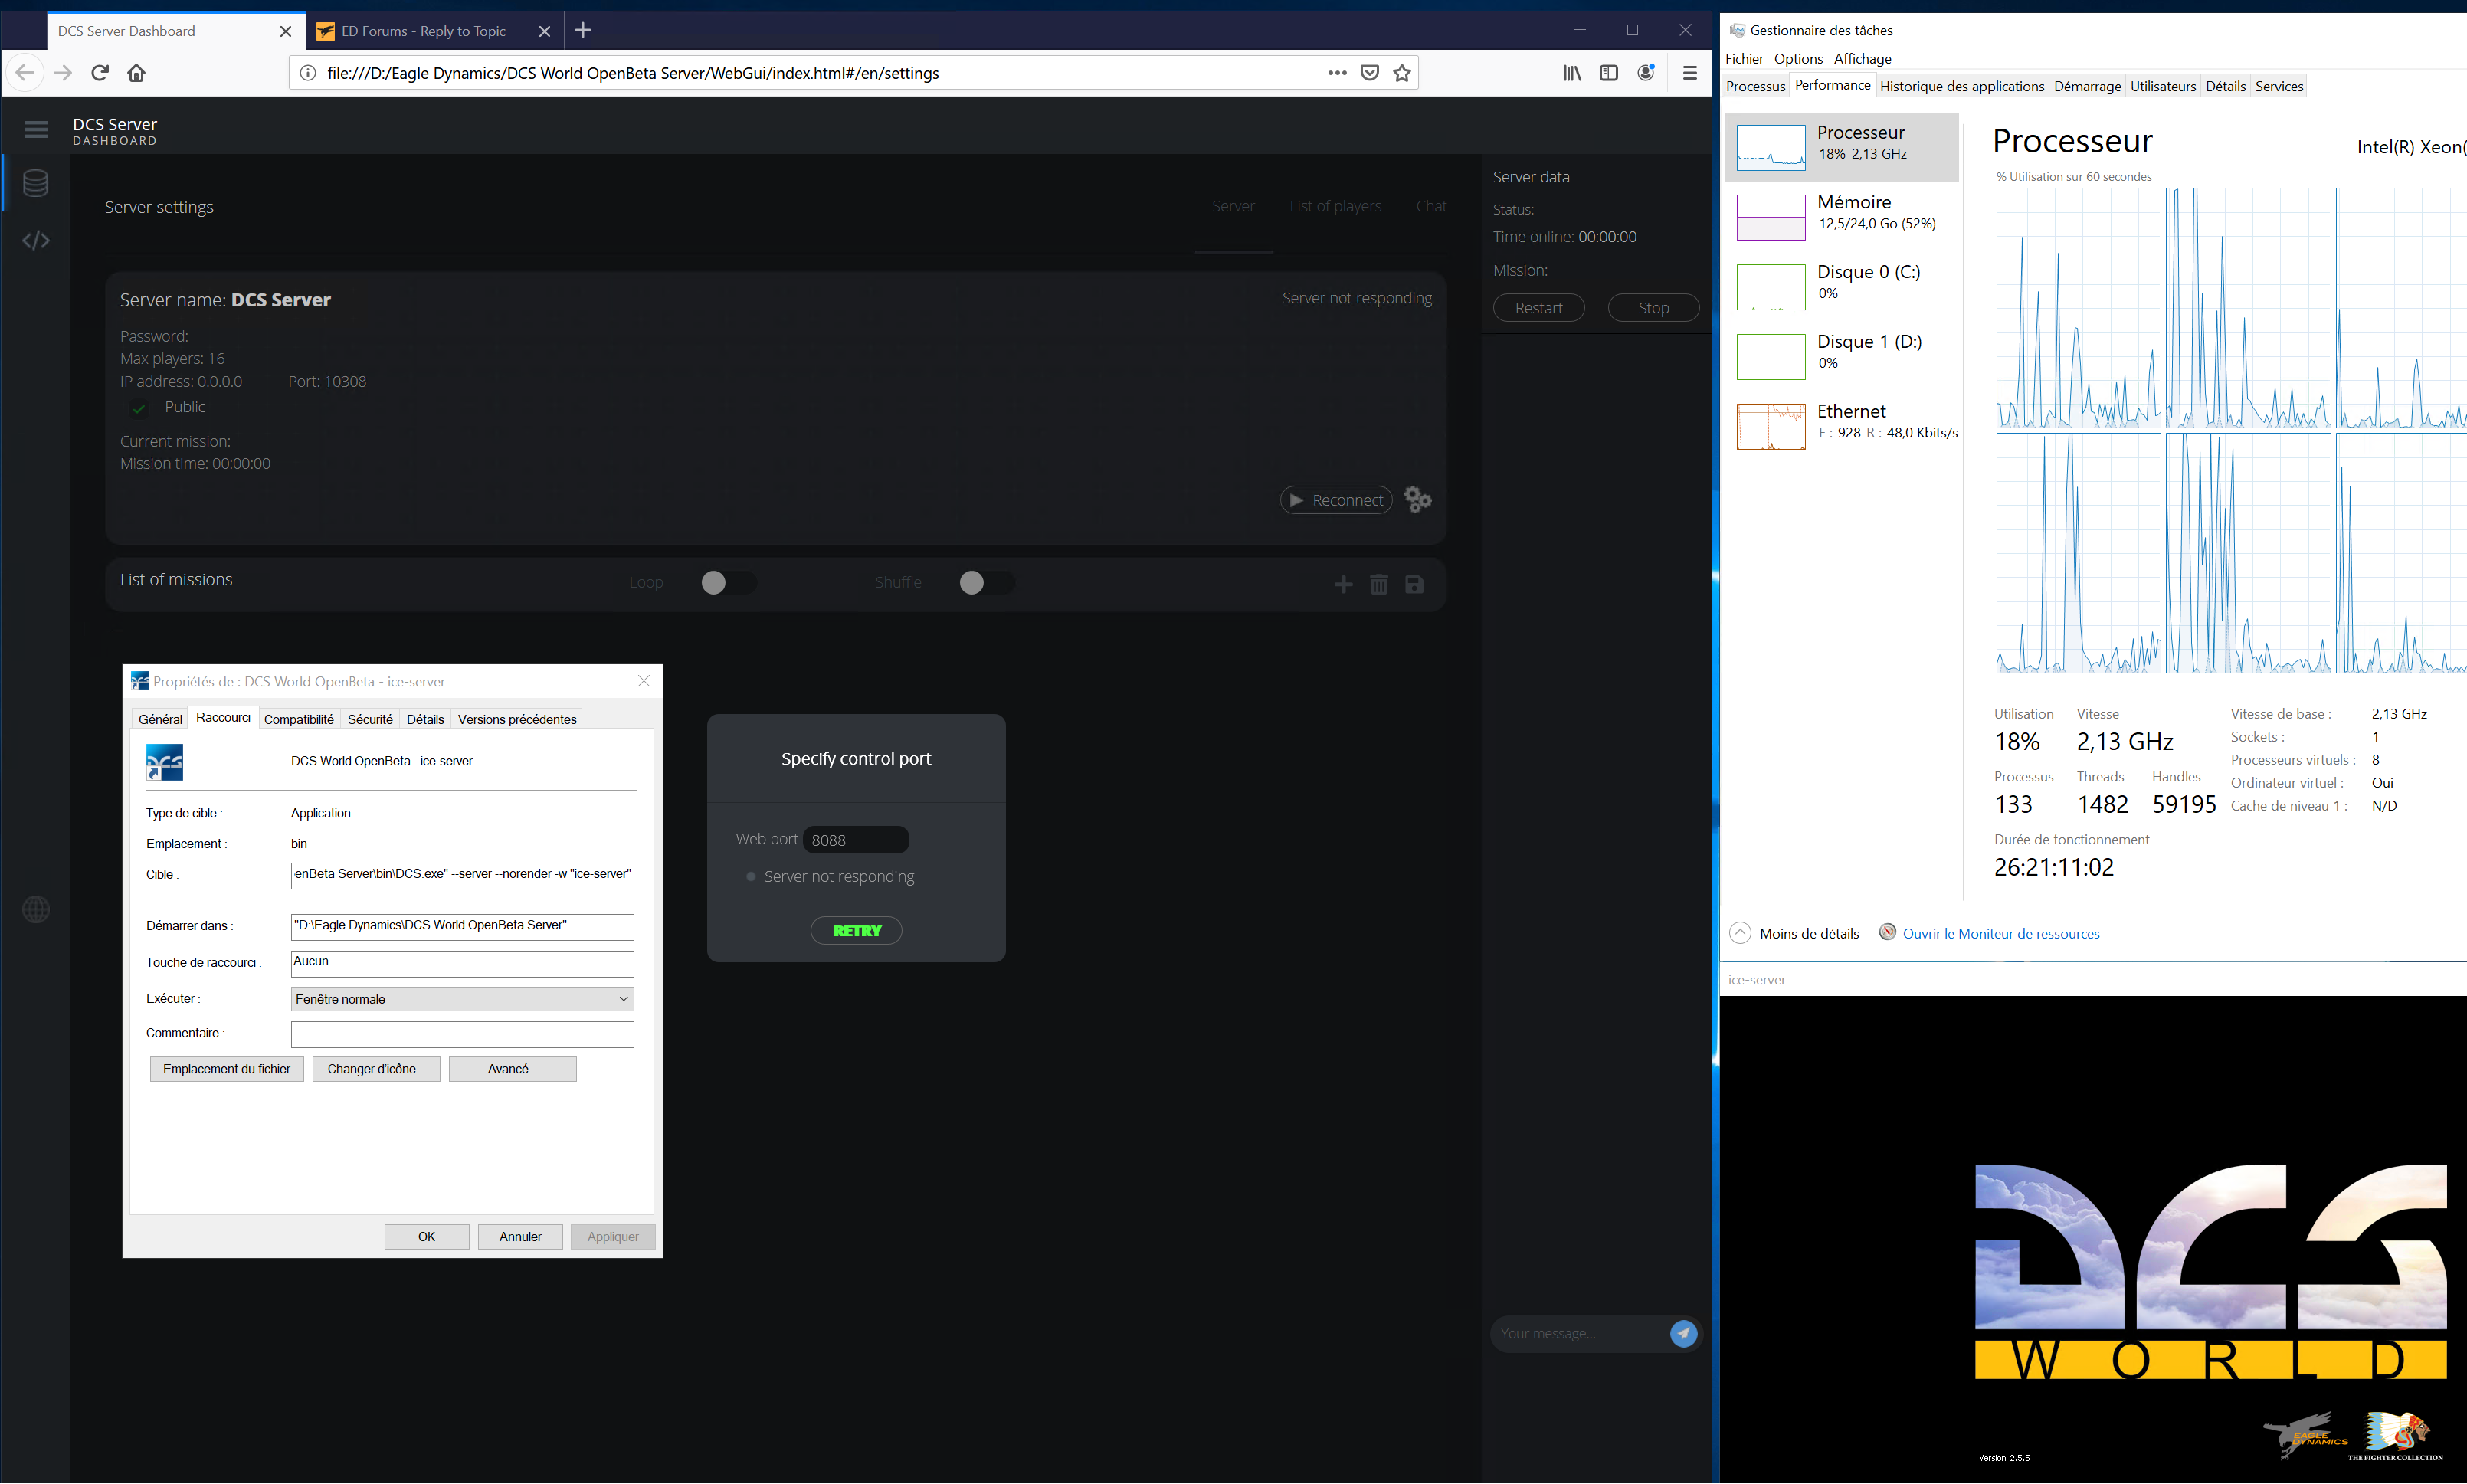2467x1484 pixels.
Task: Select List of players dashboard tab
Action: click(1335, 206)
